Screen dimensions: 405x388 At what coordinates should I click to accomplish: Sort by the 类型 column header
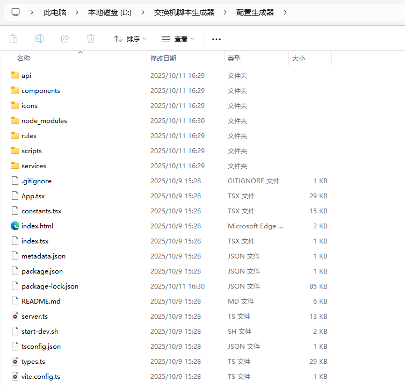pyautogui.click(x=234, y=58)
